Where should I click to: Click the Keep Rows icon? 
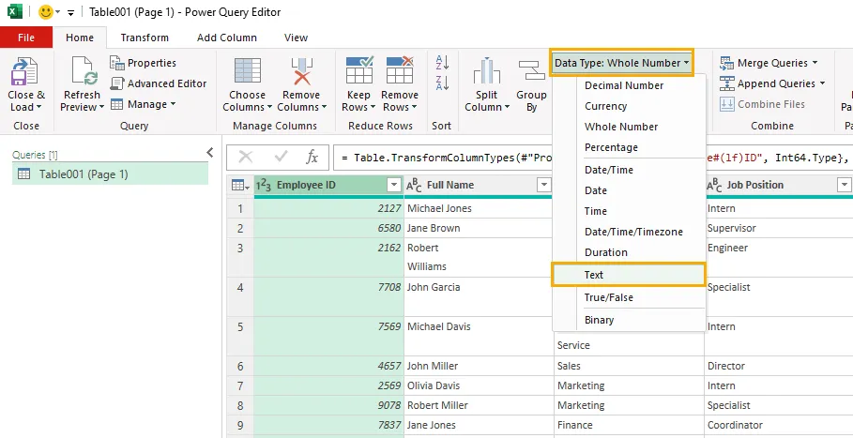tap(359, 69)
